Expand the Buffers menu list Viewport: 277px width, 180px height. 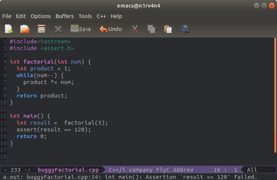click(65, 16)
